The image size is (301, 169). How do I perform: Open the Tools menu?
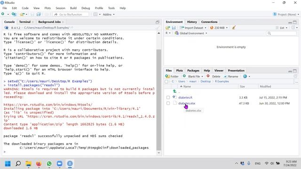pyautogui.click(x=111, y=8)
